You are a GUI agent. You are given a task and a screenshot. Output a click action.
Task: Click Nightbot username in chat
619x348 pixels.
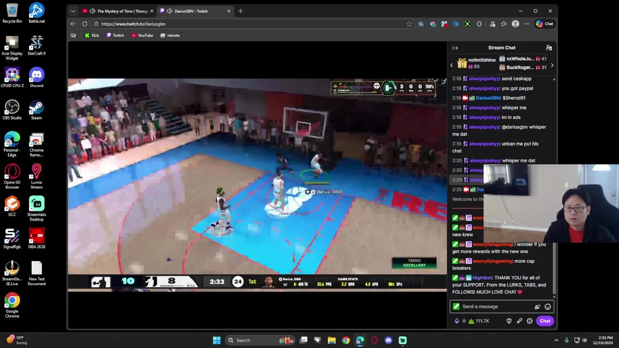coord(482,278)
